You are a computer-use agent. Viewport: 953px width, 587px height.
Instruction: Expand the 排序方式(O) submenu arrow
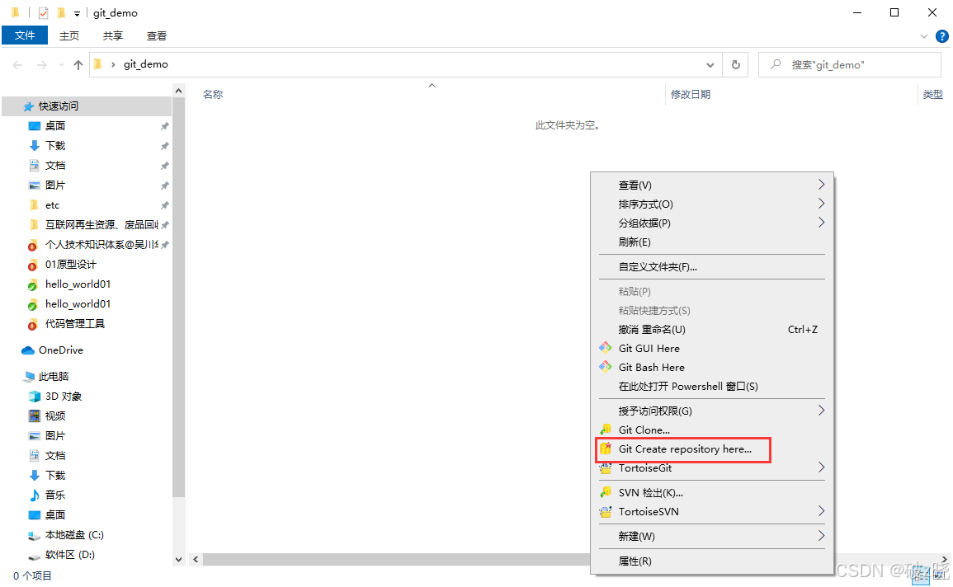[821, 204]
